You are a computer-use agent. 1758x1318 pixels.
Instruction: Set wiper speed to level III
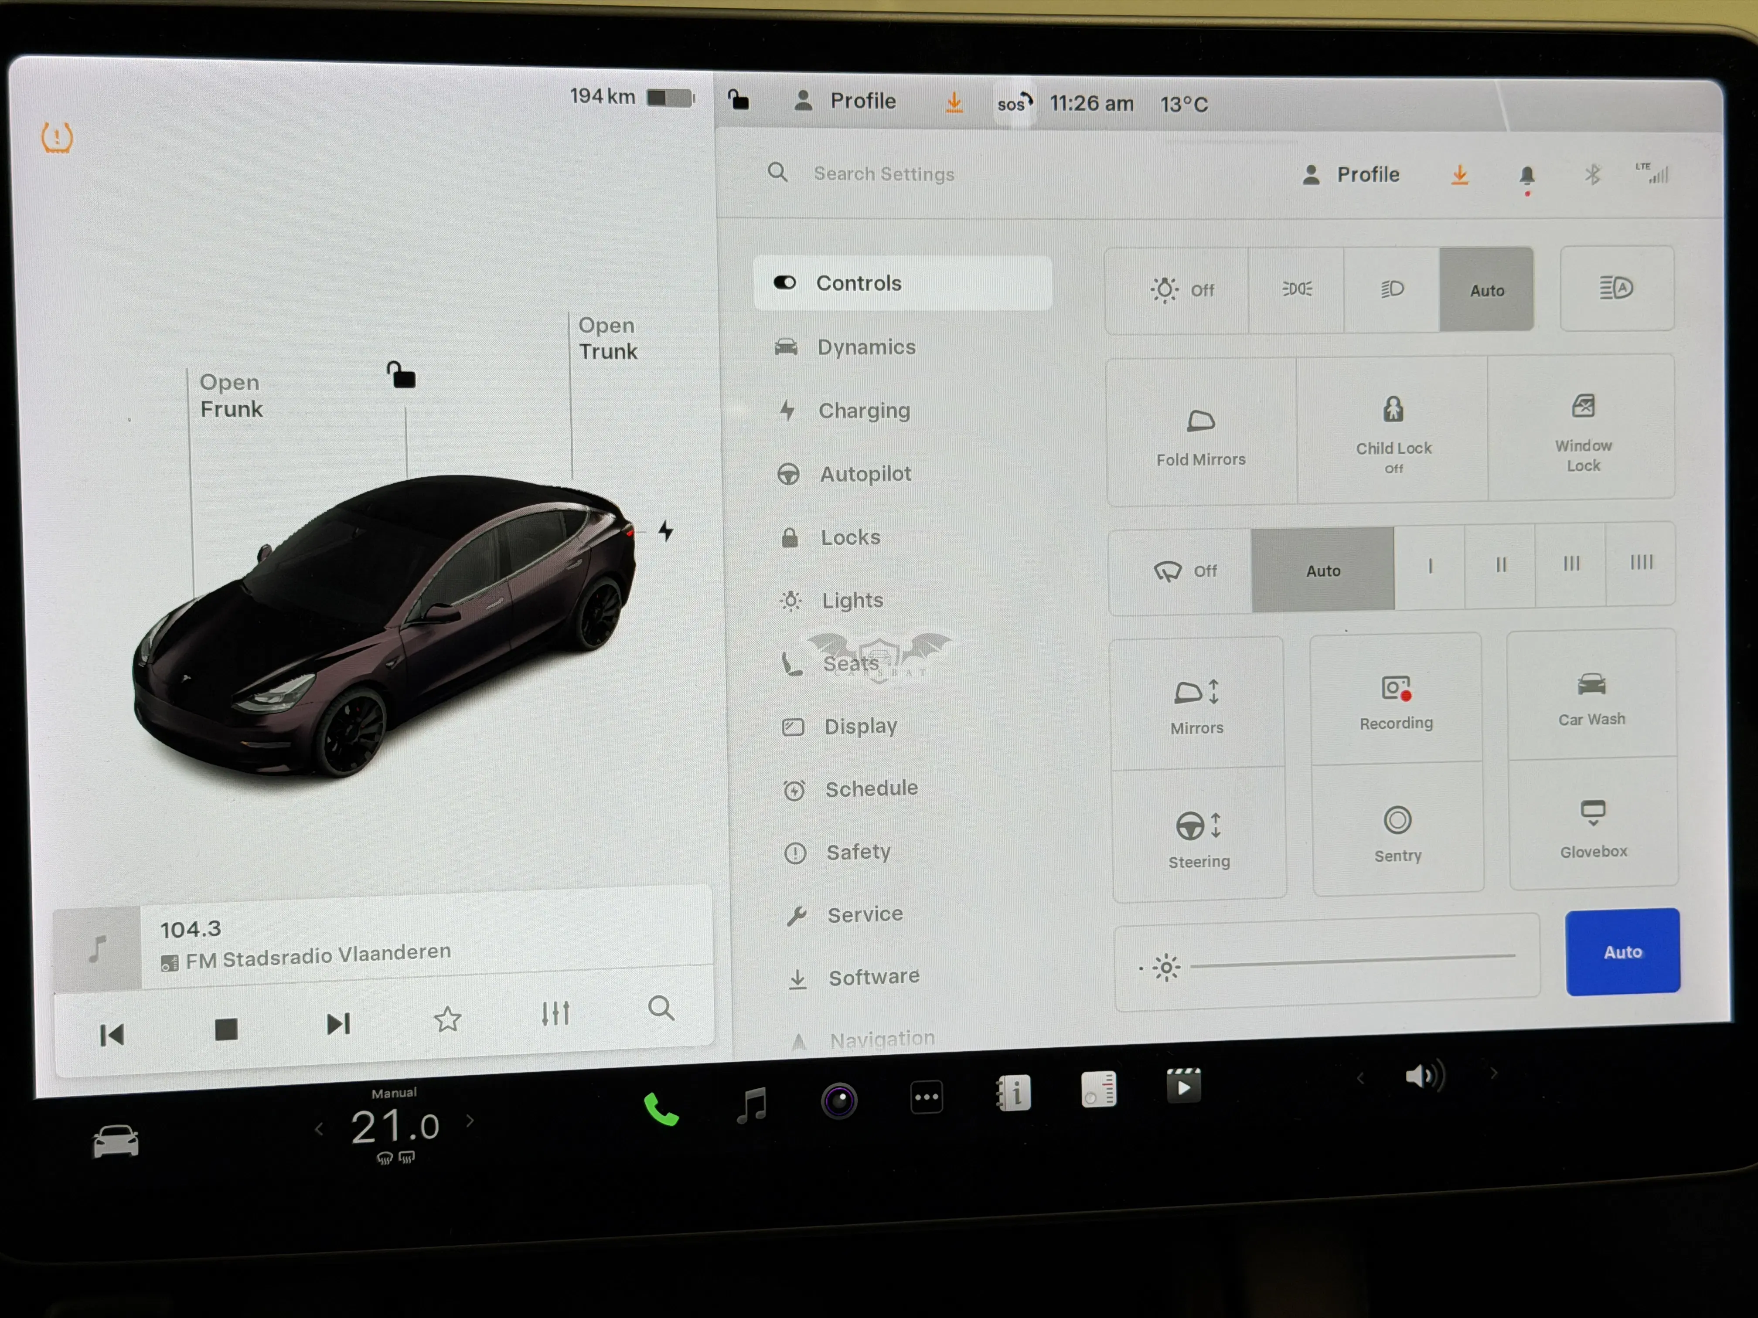(x=1571, y=564)
